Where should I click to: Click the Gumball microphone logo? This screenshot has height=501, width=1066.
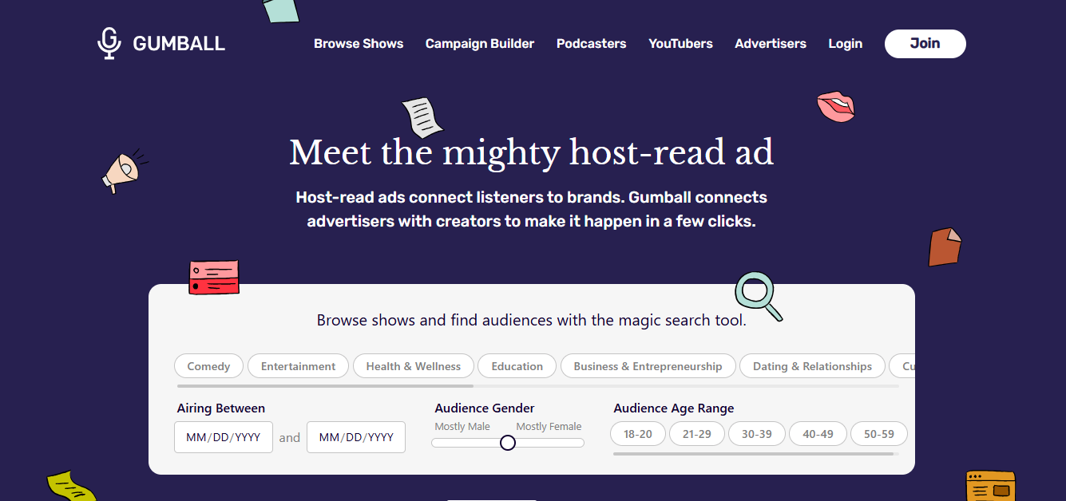161,43
